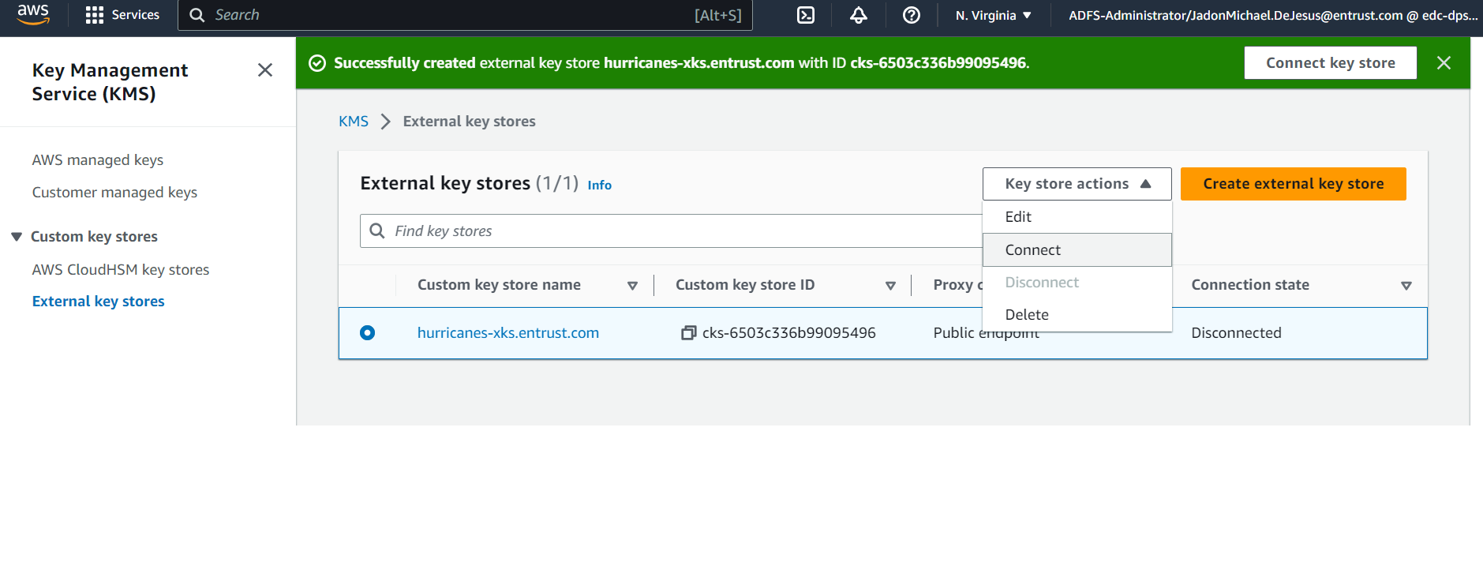Choose Connect from the actions menu
The image size is (1483, 581).
point(1077,250)
